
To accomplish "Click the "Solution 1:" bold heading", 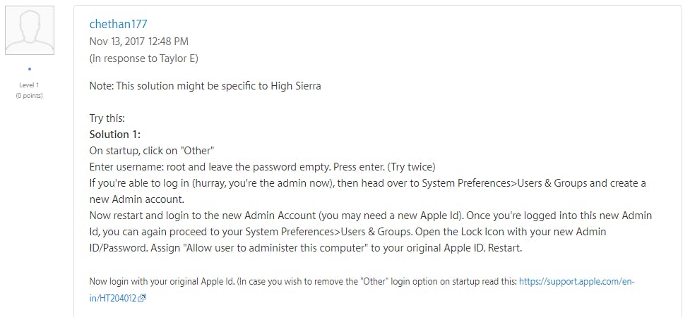I will [116, 134].
